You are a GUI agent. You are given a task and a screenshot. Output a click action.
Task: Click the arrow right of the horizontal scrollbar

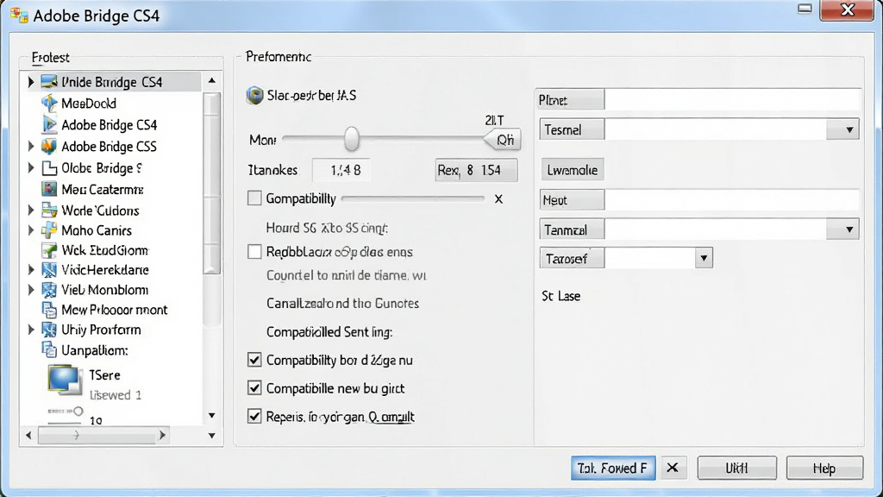212,436
